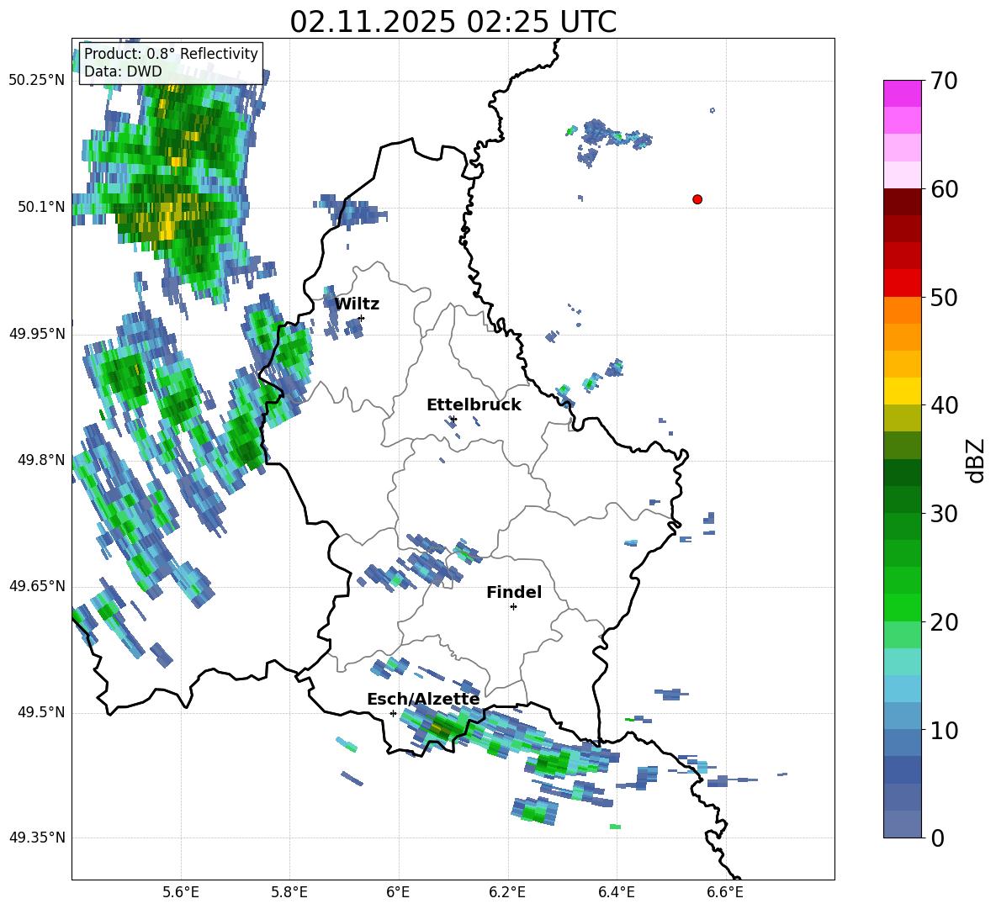The height and width of the screenshot is (909, 996).
Task: Pick the light blue swatch above 10 dBZ
Action: [903, 716]
